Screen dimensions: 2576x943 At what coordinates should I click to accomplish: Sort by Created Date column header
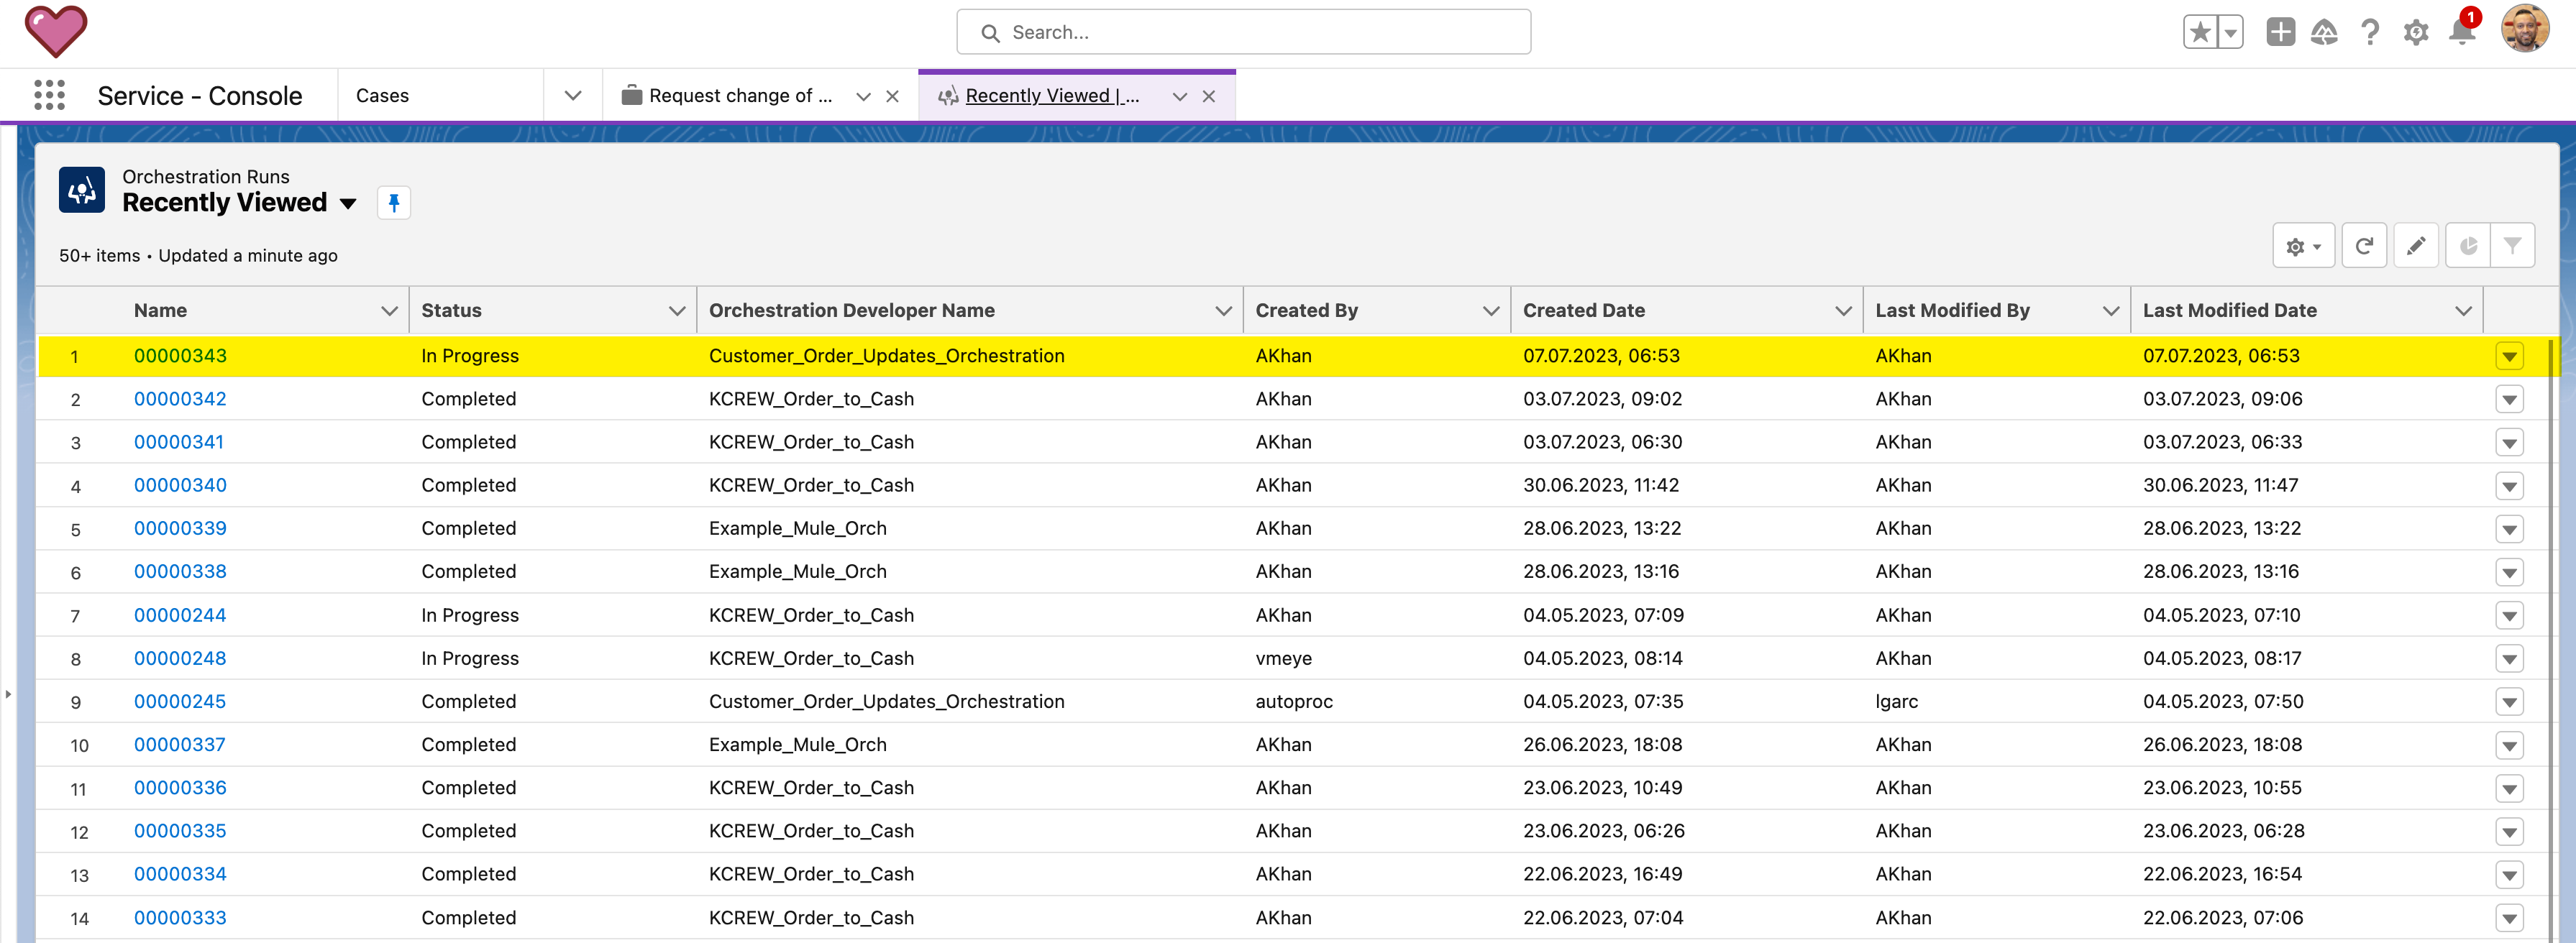pos(1584,310)
